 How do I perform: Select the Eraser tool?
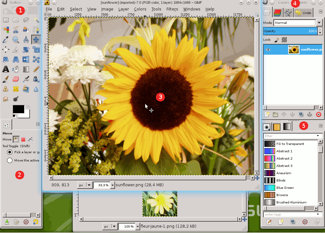pyautogui.click(x=16, y=79)
